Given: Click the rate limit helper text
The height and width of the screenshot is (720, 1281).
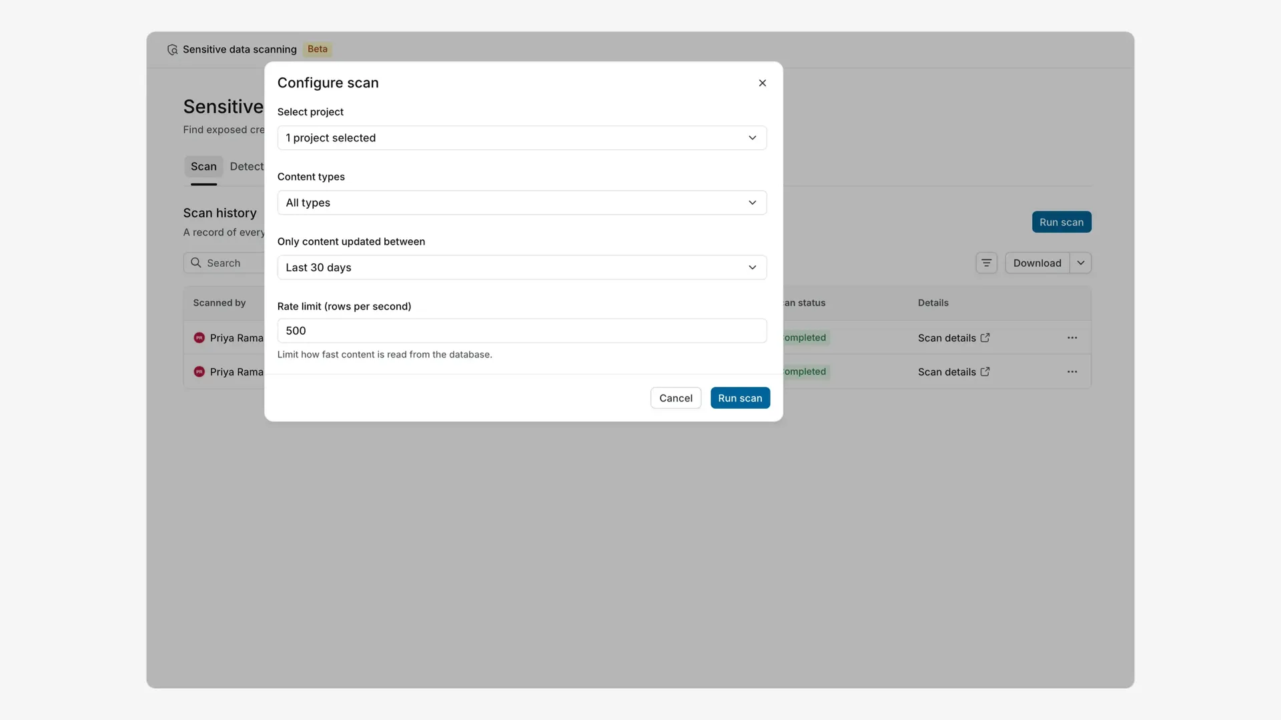Looking at the screenshot, I should click(x=384, y=355).
